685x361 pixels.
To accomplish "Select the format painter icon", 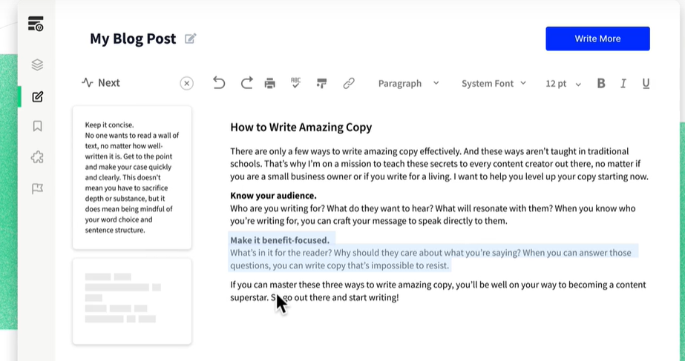I will [322, 83].
